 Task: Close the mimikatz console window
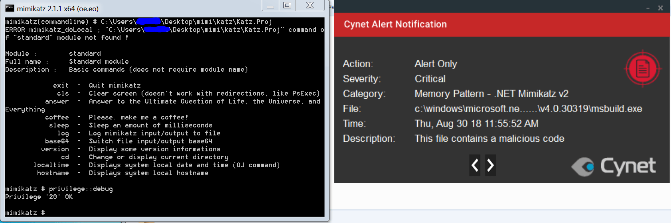310,6
